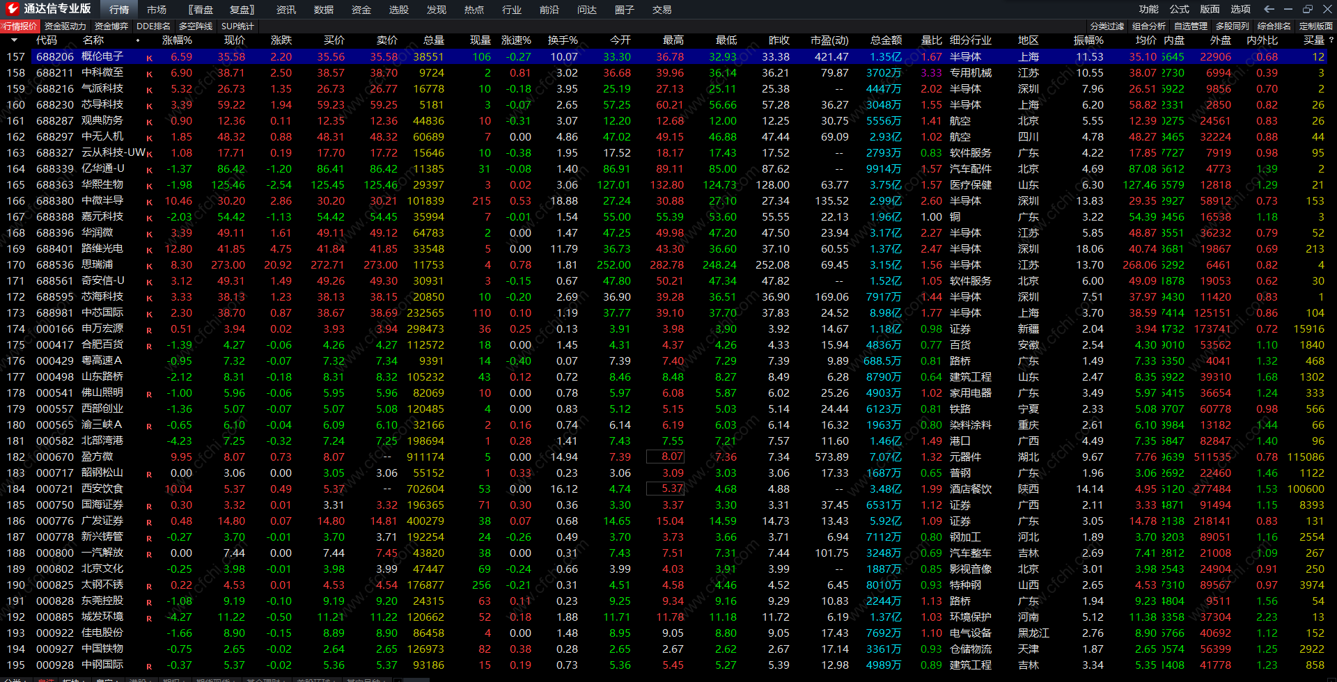The width and height of the screenshot is (1337, 682).
Task: Sort by the 市盈(动) column header
Action: [829, 40]
